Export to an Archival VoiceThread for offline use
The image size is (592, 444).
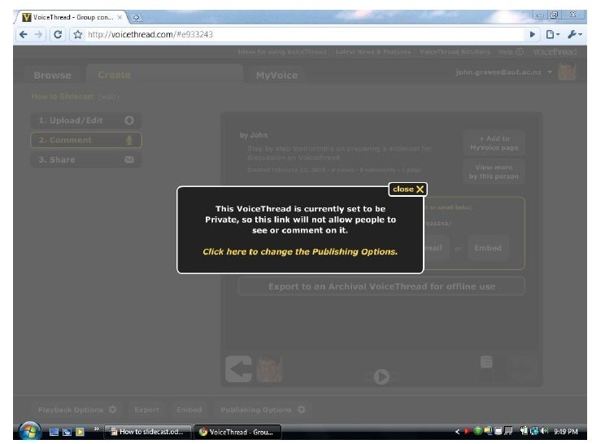pos(381,286)
